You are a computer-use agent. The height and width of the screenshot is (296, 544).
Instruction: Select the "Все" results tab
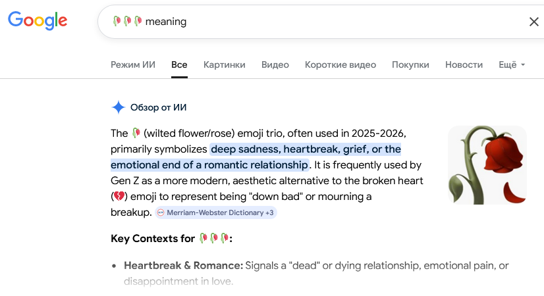click(x=179, y=64)
